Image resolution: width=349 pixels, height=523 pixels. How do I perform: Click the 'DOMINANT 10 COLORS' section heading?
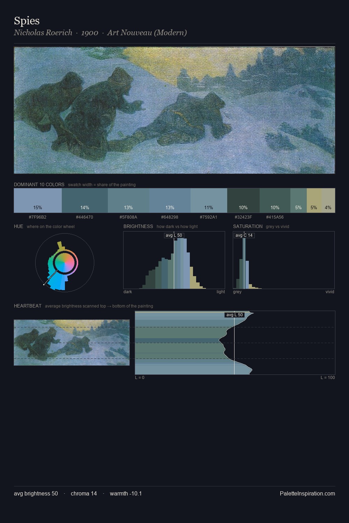pyautogui.click(x=39, y=184)
